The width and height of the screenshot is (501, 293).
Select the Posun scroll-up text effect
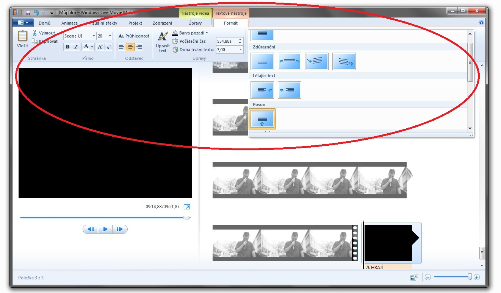(262, 119)
